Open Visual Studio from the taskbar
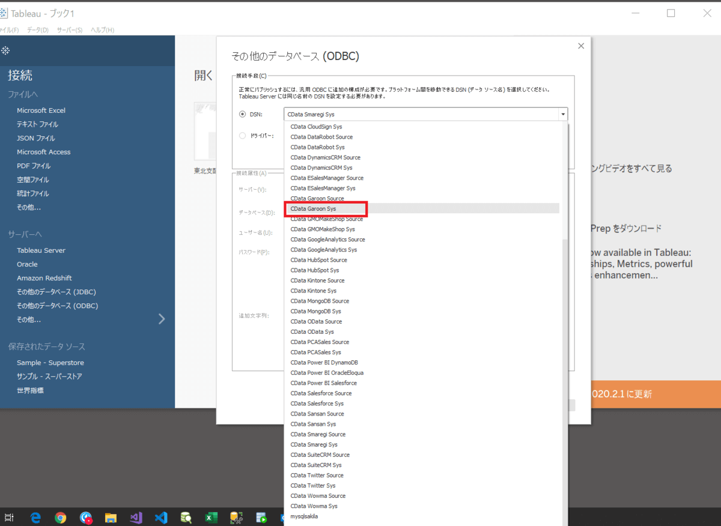The image size is (721, 526). point(136,517)
